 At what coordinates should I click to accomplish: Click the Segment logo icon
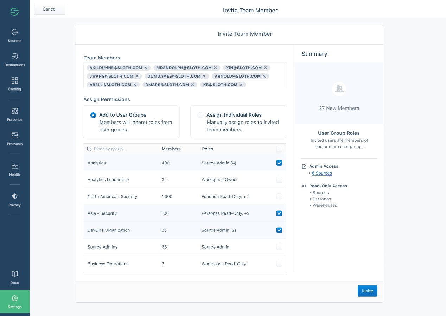(14, 12)
